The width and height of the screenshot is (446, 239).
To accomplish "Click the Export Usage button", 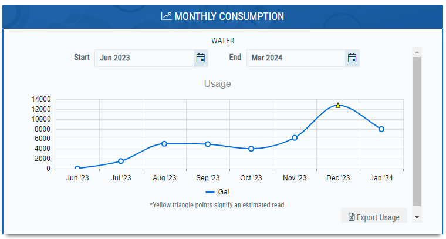I will click(374, 216).
